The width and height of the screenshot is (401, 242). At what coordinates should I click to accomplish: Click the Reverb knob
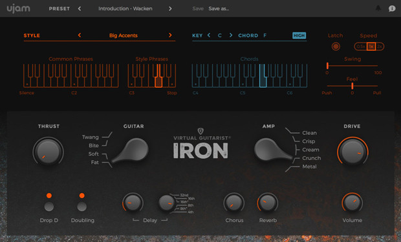tap(268, 203)
